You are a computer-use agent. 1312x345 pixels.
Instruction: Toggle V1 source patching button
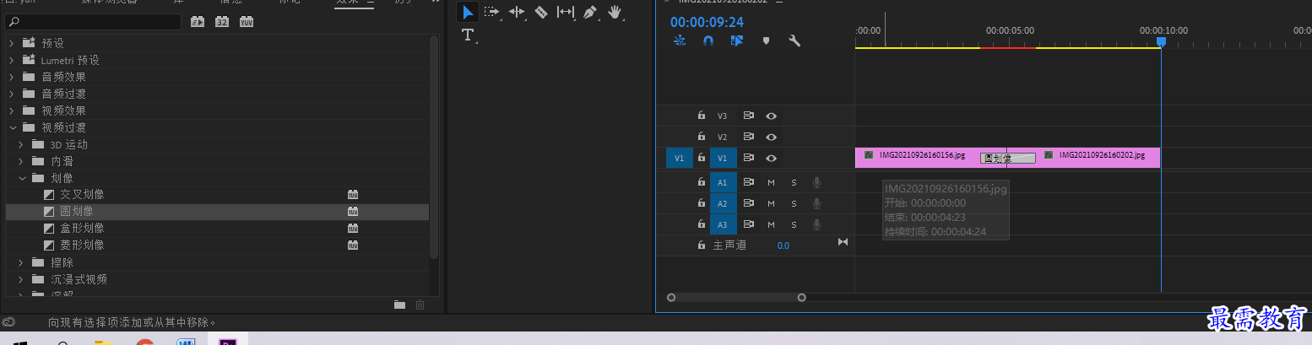pyautogui.click(x=680, y=158)
